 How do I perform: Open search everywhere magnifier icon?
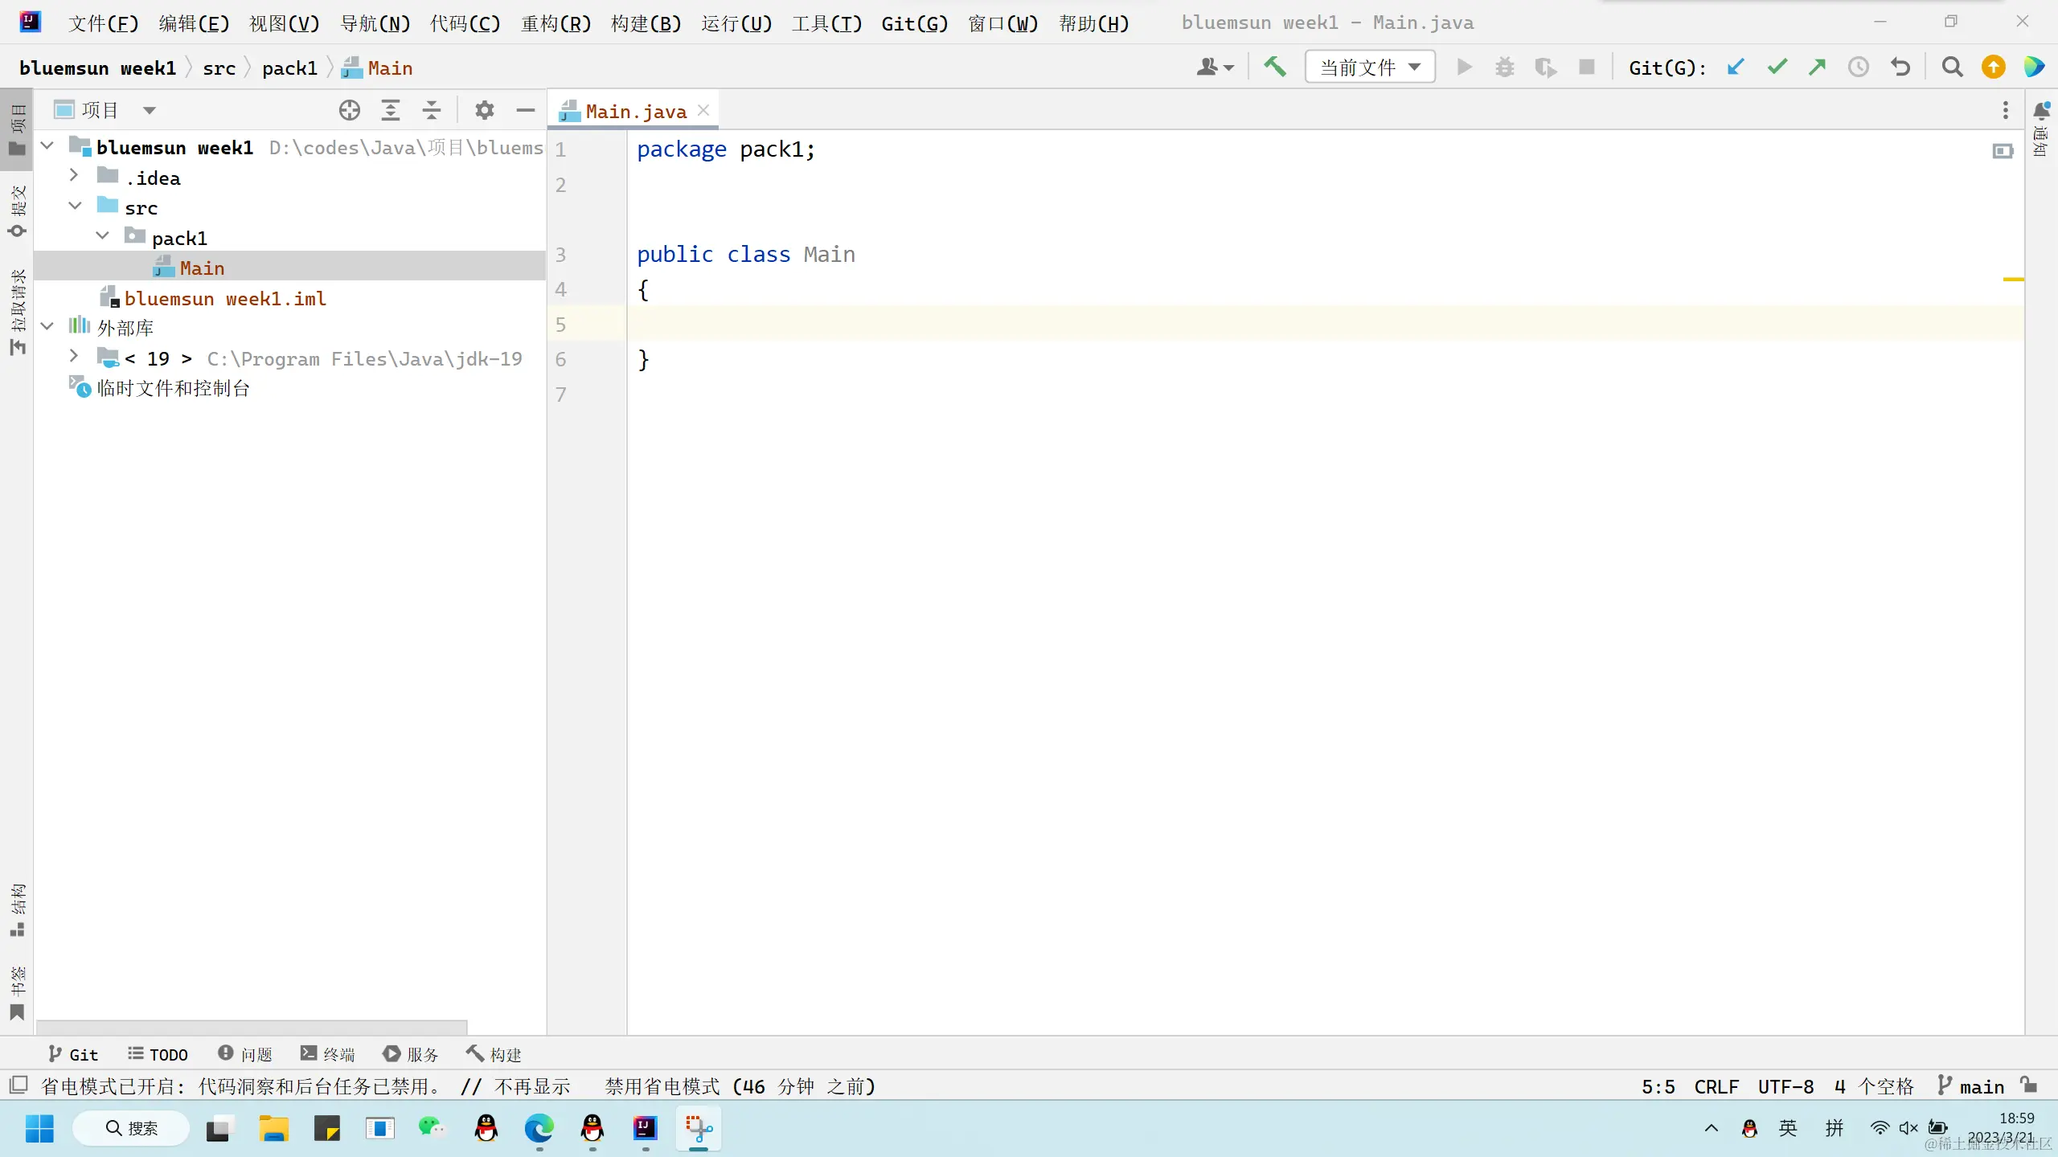click(1952, 67)
